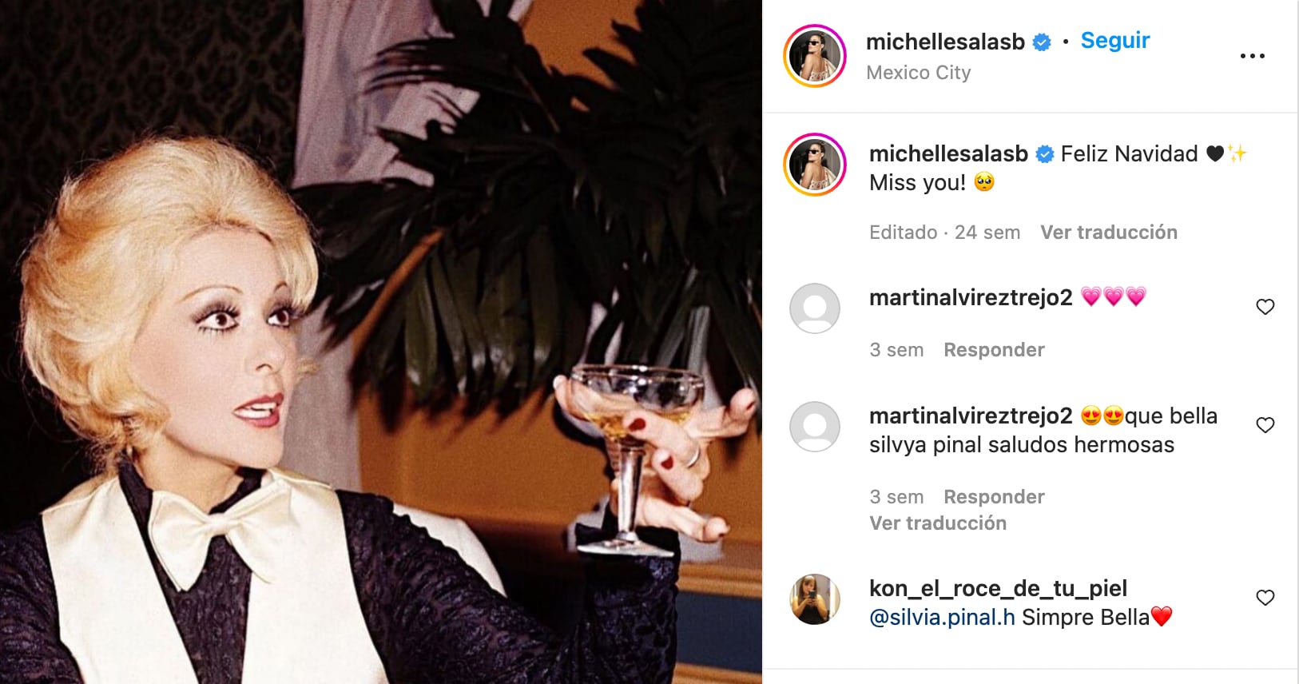Open the @silvia.pinal.h mention link
The width and height of the screenshot is (1299, 684).
pyautogui.click(x=942, y=618)
